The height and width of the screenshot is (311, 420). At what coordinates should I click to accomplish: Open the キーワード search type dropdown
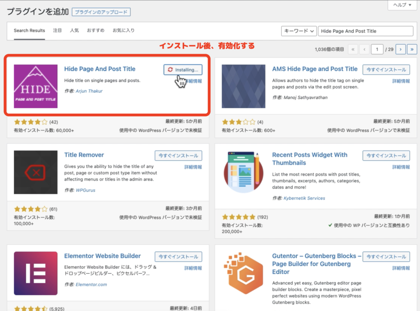(x=299, y=31)
